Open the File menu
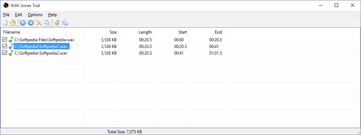This screenshot has width=361, height=135. pyautogui.click(x=6, y=15)
